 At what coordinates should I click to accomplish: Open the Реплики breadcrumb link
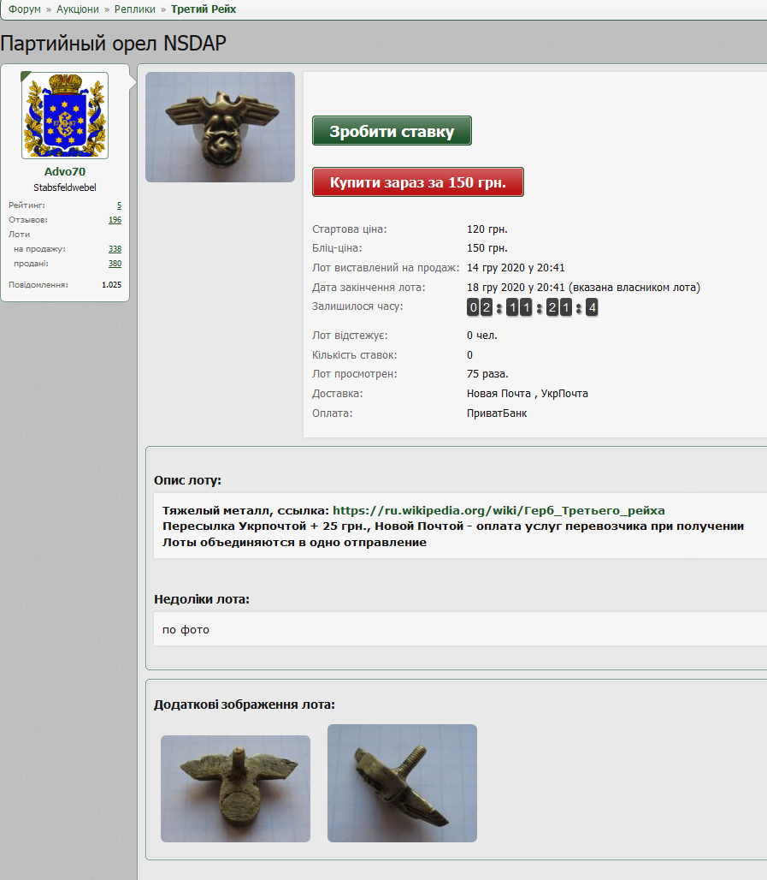point(134,9)
